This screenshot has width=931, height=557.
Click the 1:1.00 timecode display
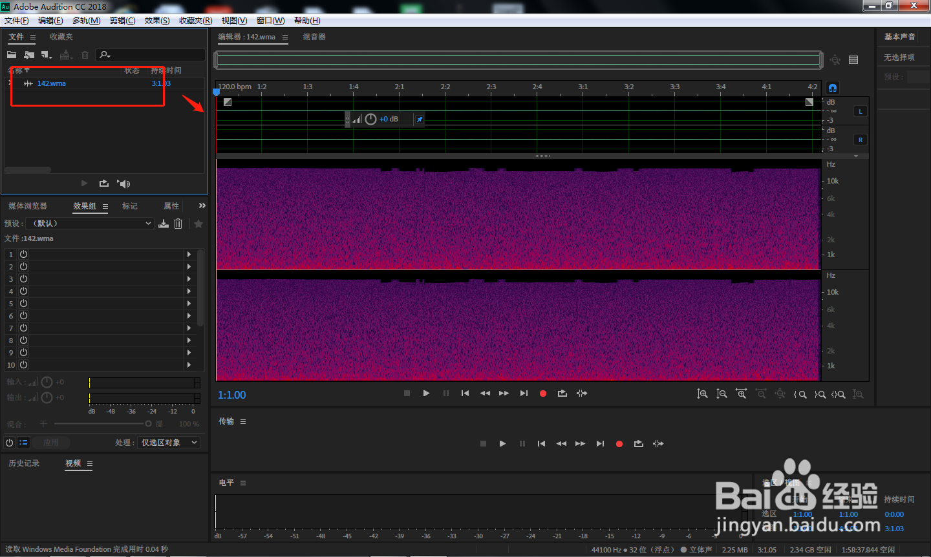click(x=231, y=395)
